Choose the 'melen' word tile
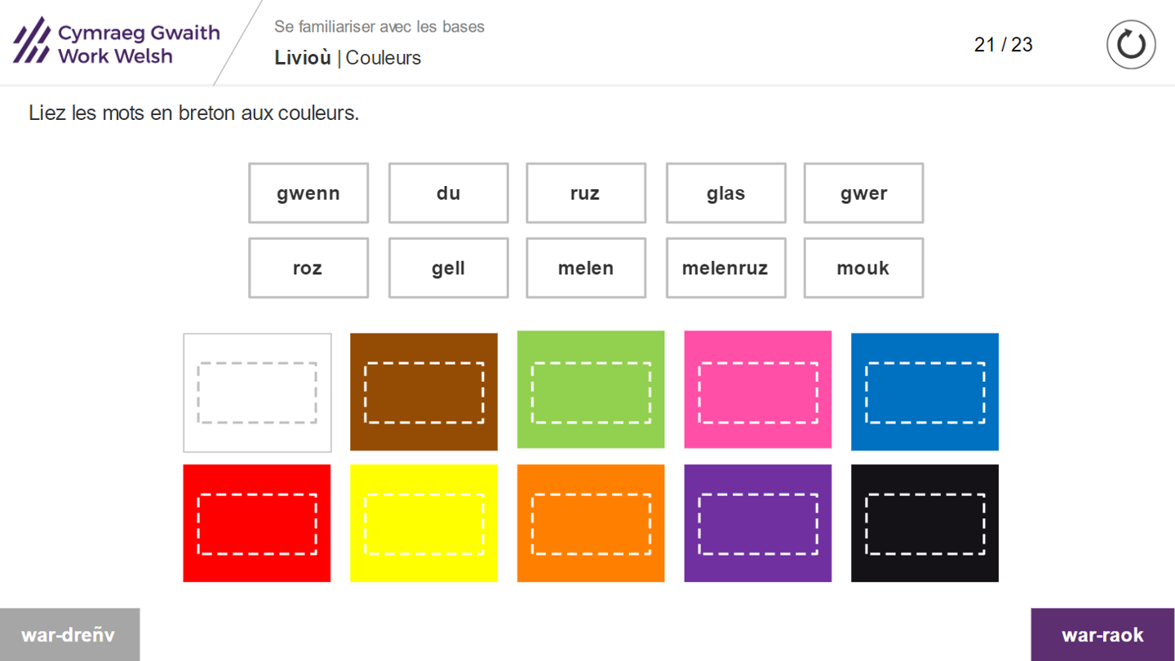Viewport: 1175px width, 661px height. click(586, 268)
